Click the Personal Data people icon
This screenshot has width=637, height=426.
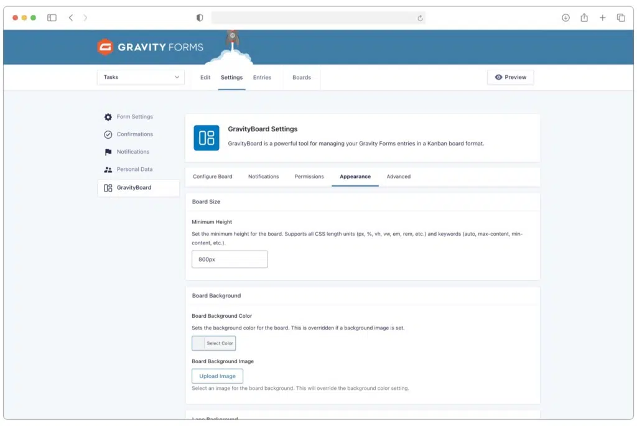[108, 170]
